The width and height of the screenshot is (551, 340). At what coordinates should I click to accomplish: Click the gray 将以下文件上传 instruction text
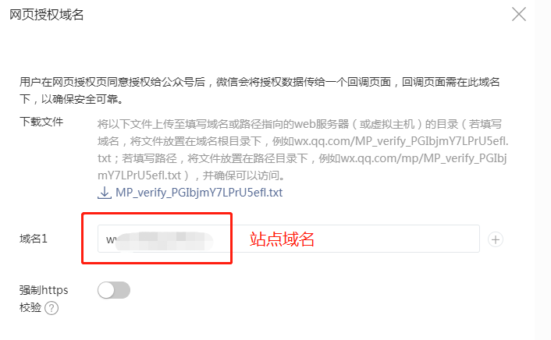coord(303,150)
